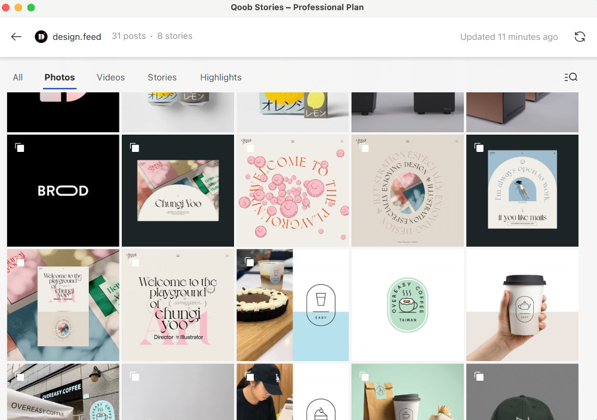Click carousel icon on pink smiley post
This screenshot has width=597, height=420.
pos(250,147)
